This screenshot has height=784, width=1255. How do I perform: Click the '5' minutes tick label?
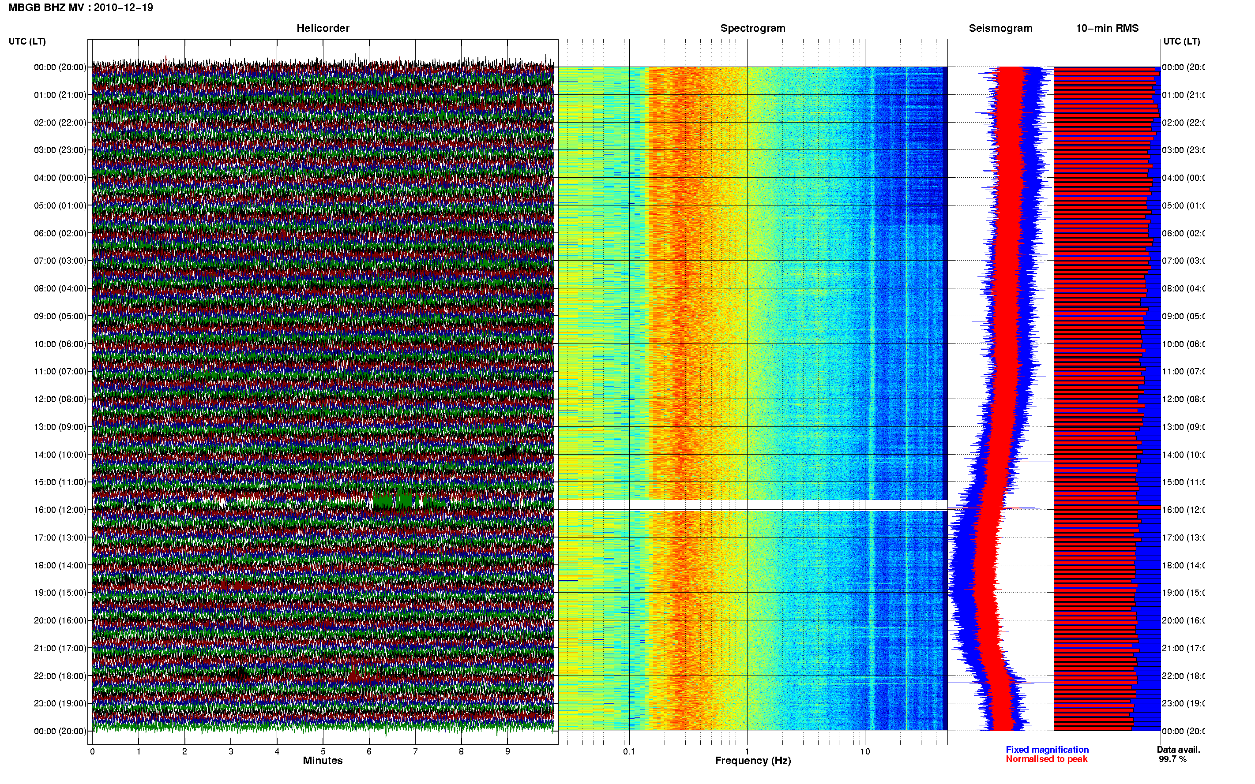click(x=323, y=751)
